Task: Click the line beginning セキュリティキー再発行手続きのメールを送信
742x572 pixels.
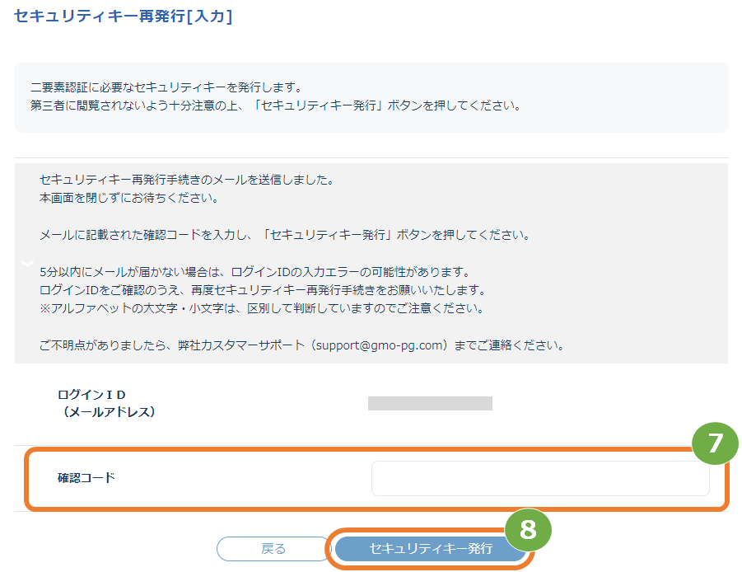Action: [x=188, y=180]
